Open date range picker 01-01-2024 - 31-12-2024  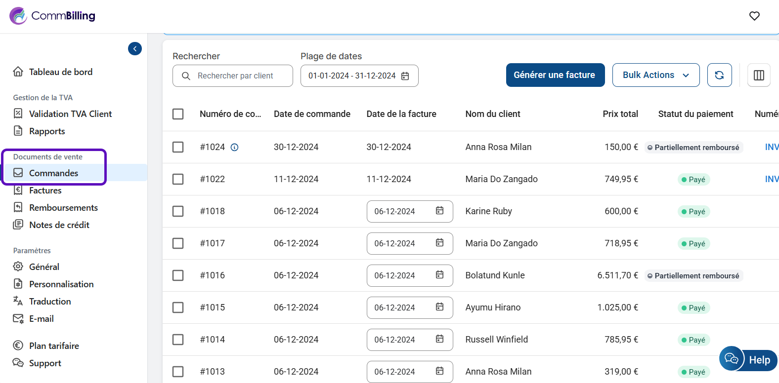tap(352, 76)
